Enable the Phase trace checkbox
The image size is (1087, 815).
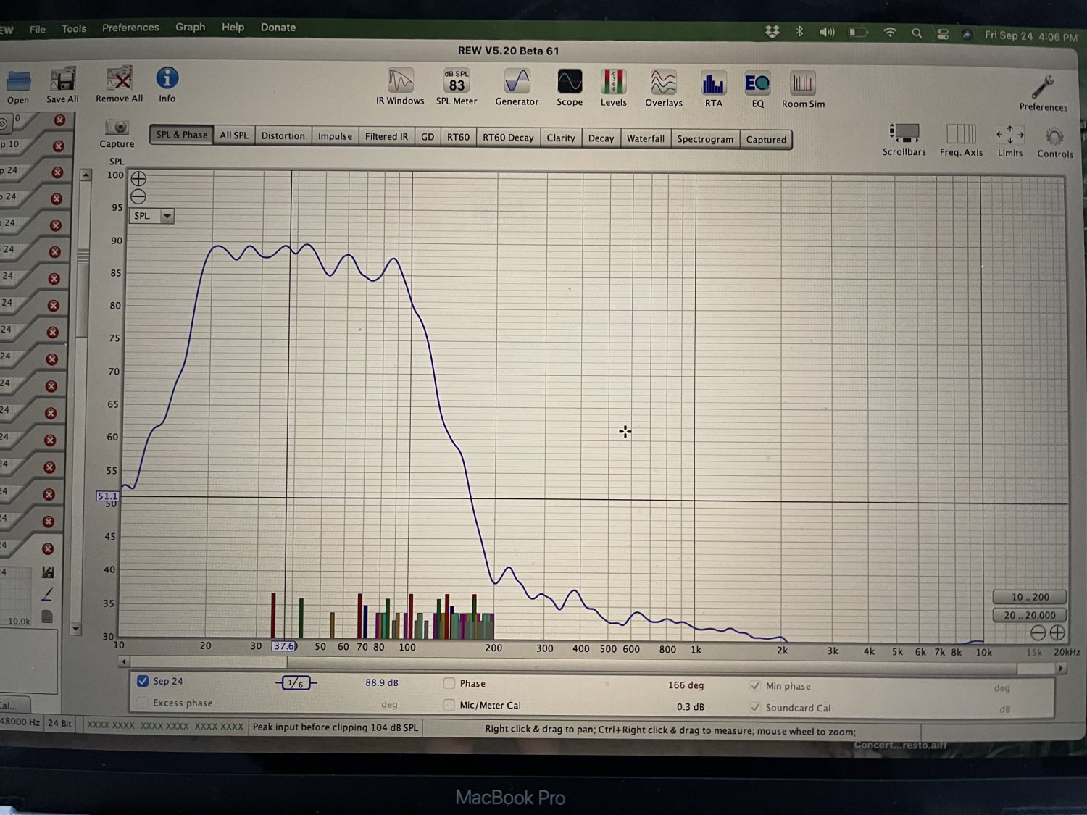tap(449, 683)
